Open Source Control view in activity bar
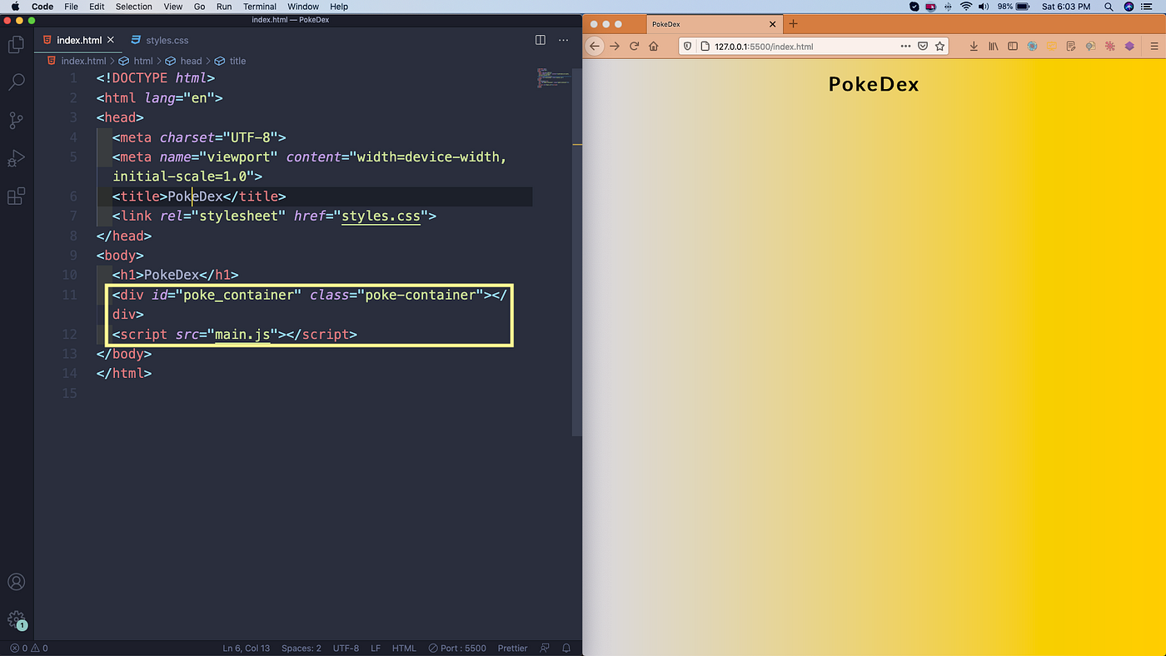Screen dimensions: 1166x656 pos(17,120)
